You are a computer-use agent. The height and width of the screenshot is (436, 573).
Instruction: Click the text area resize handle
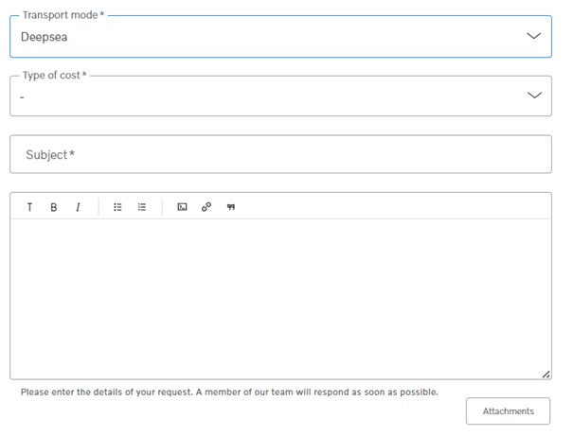pos(546,375)
